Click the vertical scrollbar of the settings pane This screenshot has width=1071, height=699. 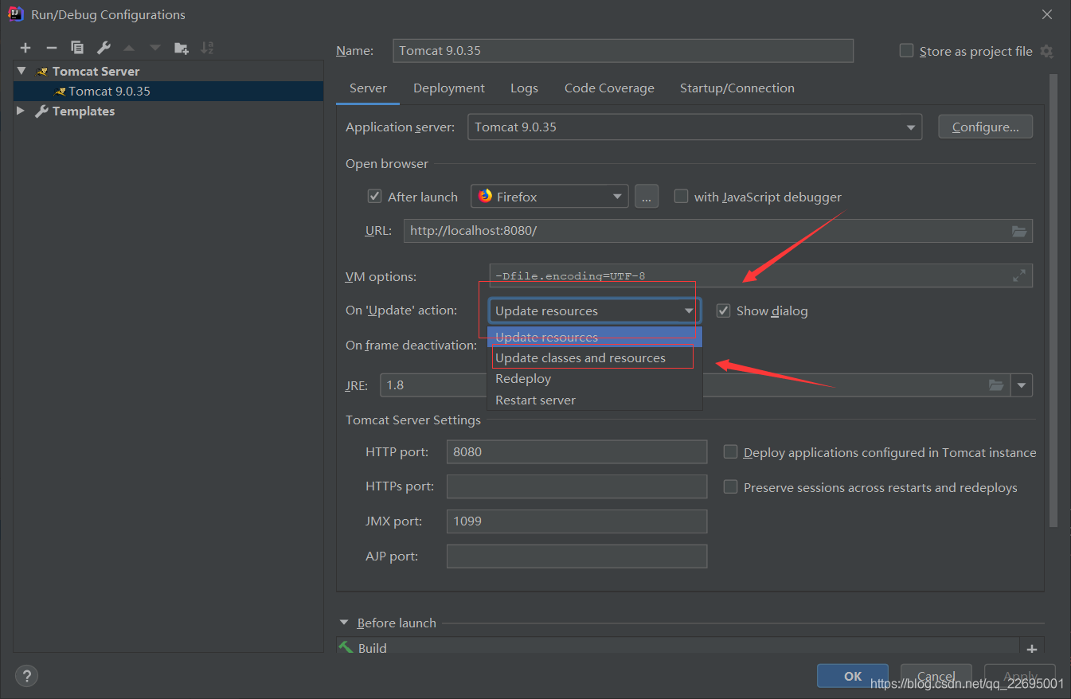click(x=1053, y=301)
